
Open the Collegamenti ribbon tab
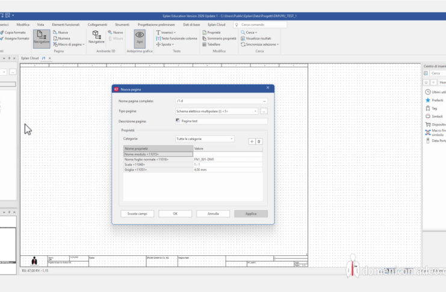98,24
